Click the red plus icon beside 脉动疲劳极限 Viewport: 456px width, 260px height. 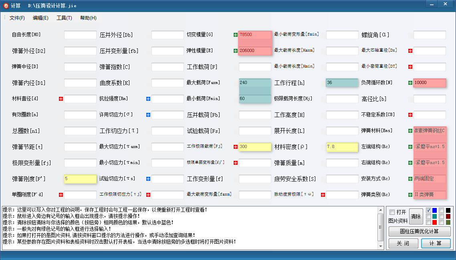click(323, 195)
